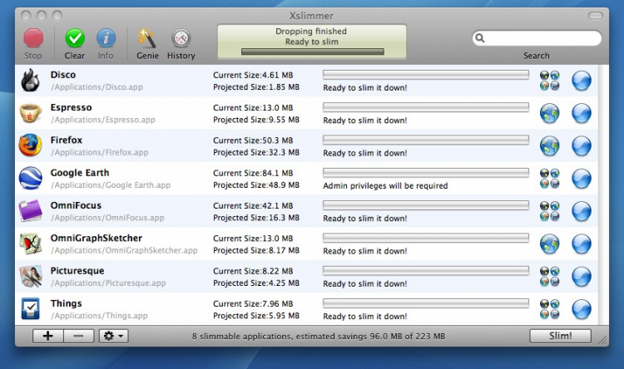Click the Picturesque progress bar

426,271
